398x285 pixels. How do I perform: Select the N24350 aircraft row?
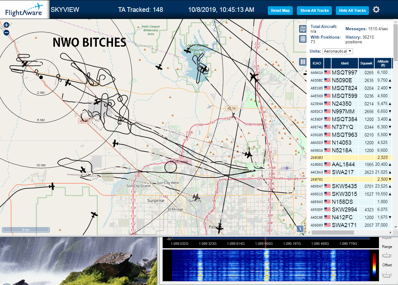pyautogui.click(x=351, y=103)
